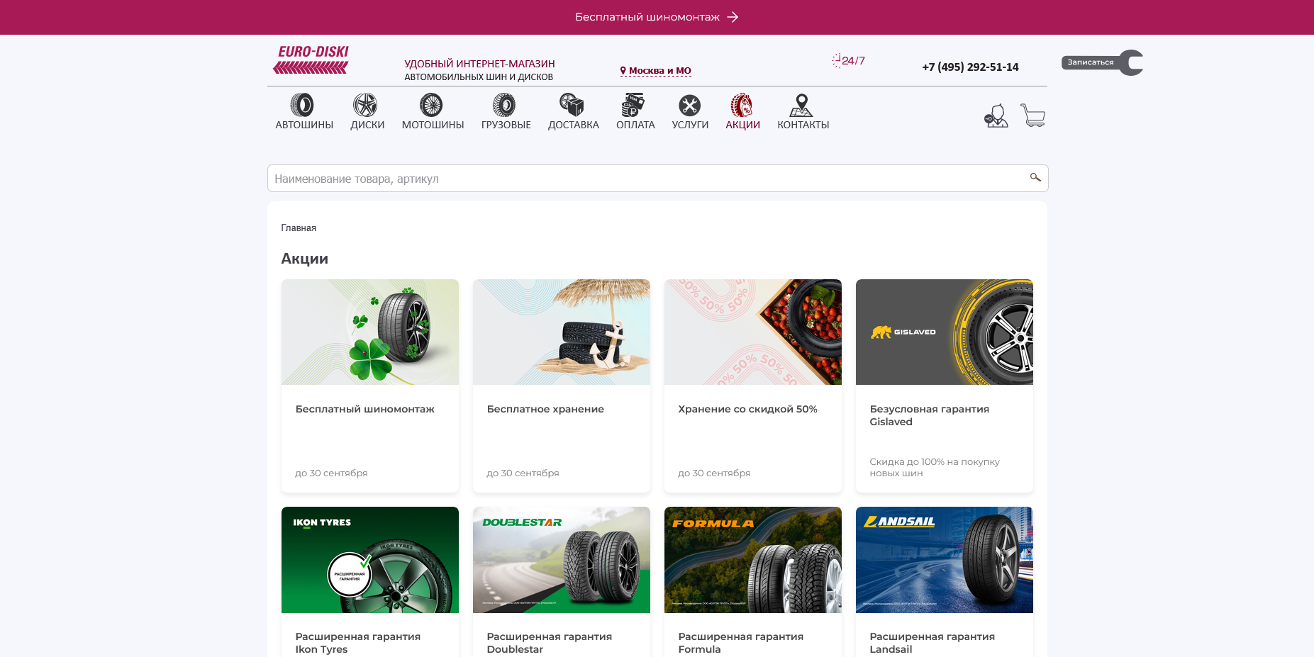This screenshot has height=657, width=1314.
Task: Click the Расширенная гарантия Landsail title
Action: (932, 643)
